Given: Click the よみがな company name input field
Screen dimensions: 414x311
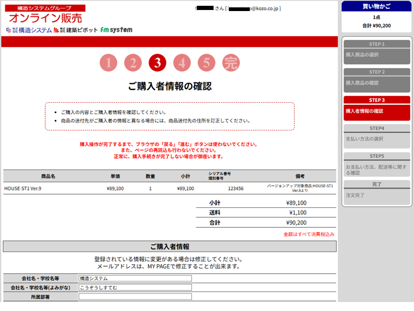Looking at the screenshot, I should (135, 287).
